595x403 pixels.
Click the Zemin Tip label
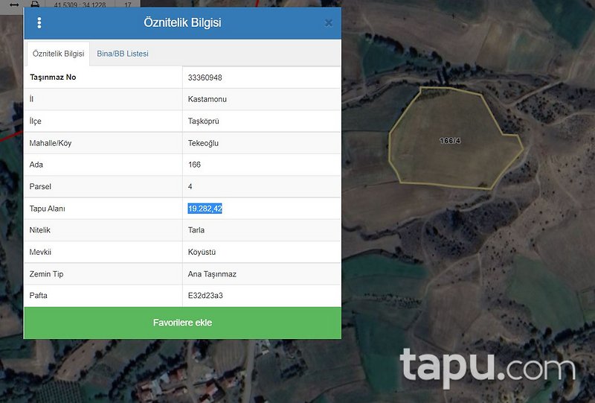coord(46,274)
